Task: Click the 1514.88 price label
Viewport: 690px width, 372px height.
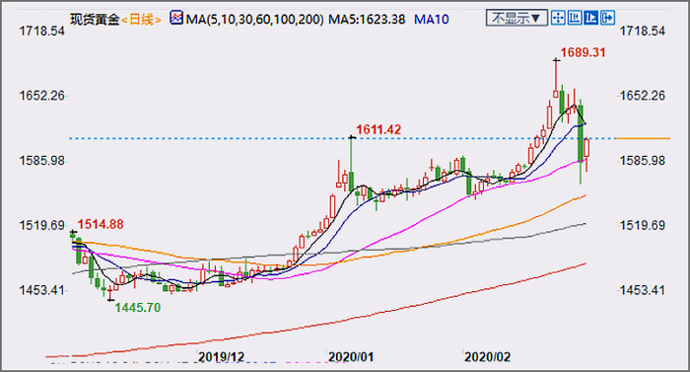Action: pyautogui.click(x=101, y=224)
